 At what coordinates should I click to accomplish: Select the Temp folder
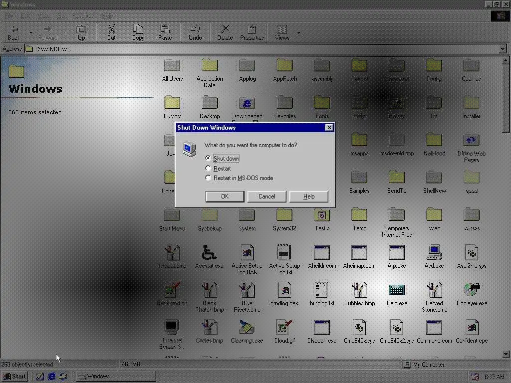click(359, 220)
